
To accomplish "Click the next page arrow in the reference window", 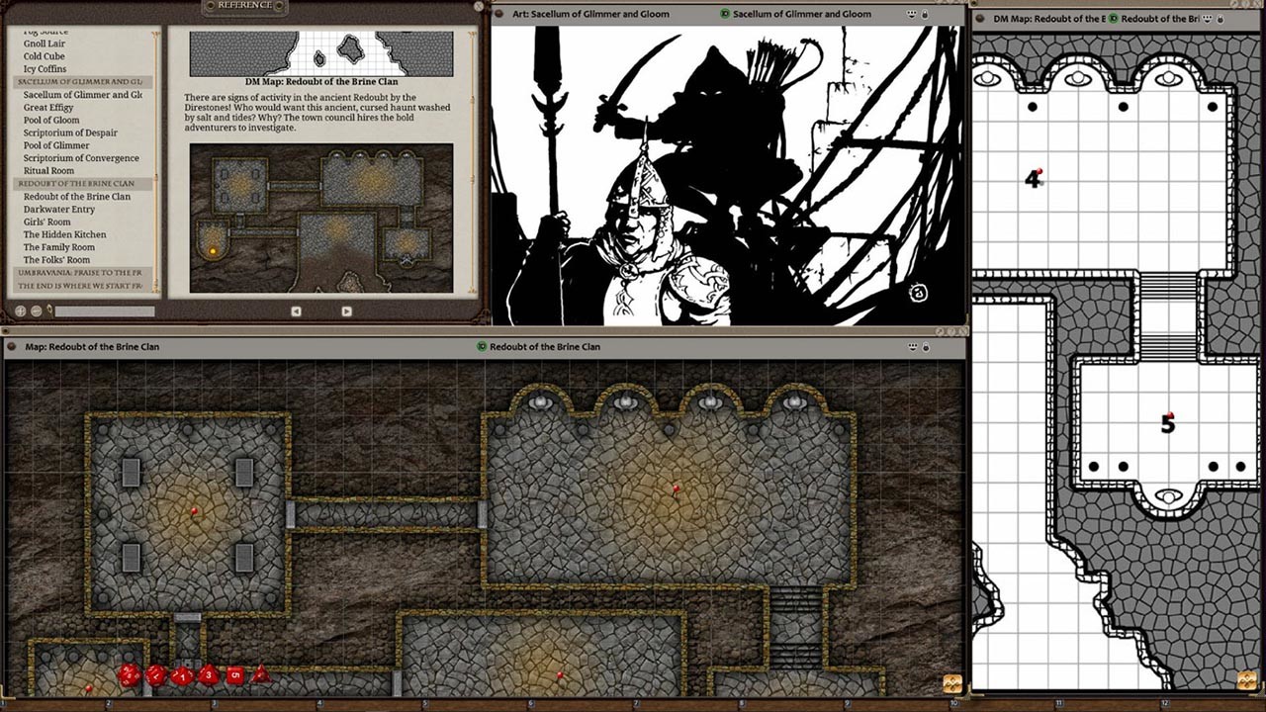I will point(346,310).
